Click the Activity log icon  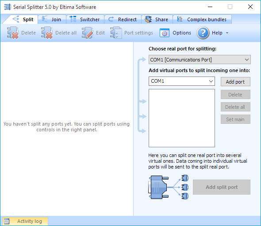tap(7, 221)
